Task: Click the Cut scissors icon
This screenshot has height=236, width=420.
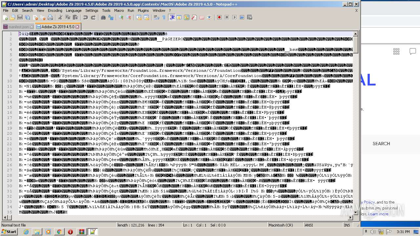Action: point(60,17)
